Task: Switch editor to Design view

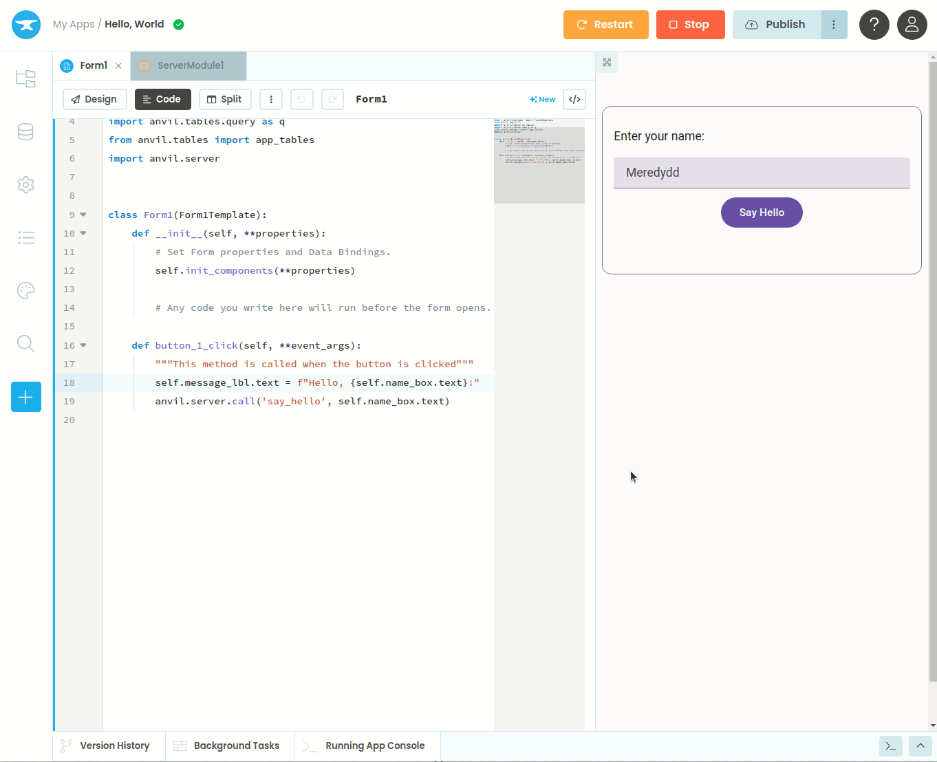Action: (94, 99)
